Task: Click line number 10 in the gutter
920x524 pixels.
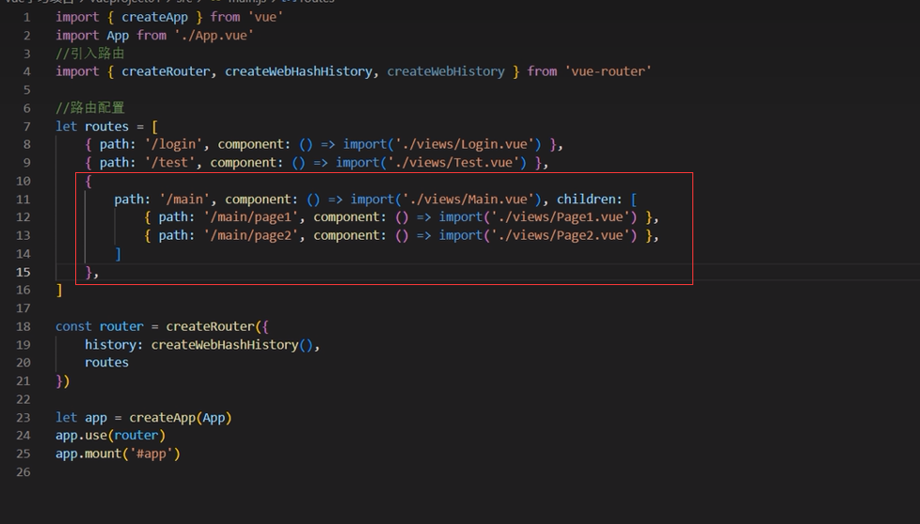Action: click(x=23, y=181)
